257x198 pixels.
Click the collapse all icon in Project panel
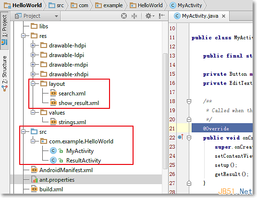click(134, 16)
